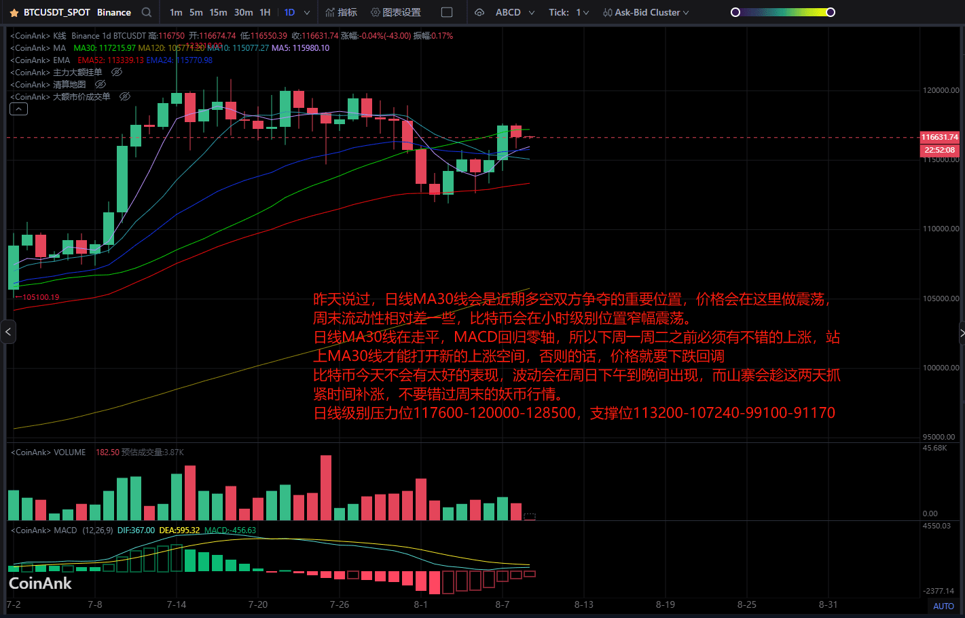Click the MA30: 117215.97 value
The width and height of the screenshot is (965, 618).
pyautogui.click(x=105, y=48)
